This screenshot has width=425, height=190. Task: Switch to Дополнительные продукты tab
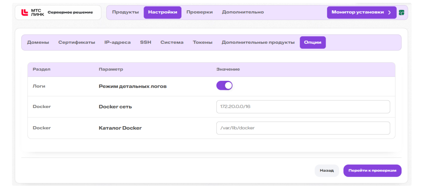tap(258, 43)
